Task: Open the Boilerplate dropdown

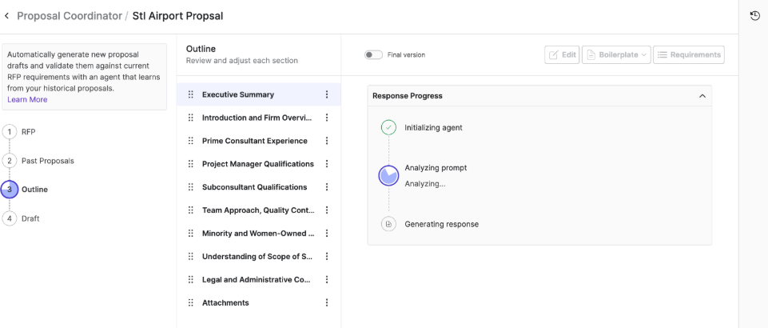Action: [x=616, y=55]
